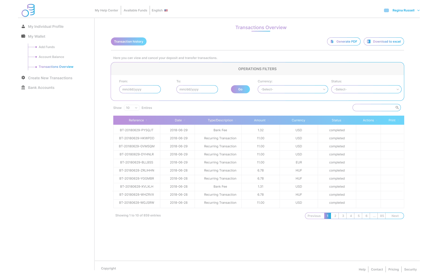Click the wallet icon beside My Wallet

click(23, 36)
